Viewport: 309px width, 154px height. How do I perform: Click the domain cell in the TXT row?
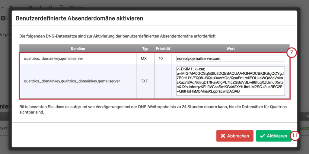(78, 81)
